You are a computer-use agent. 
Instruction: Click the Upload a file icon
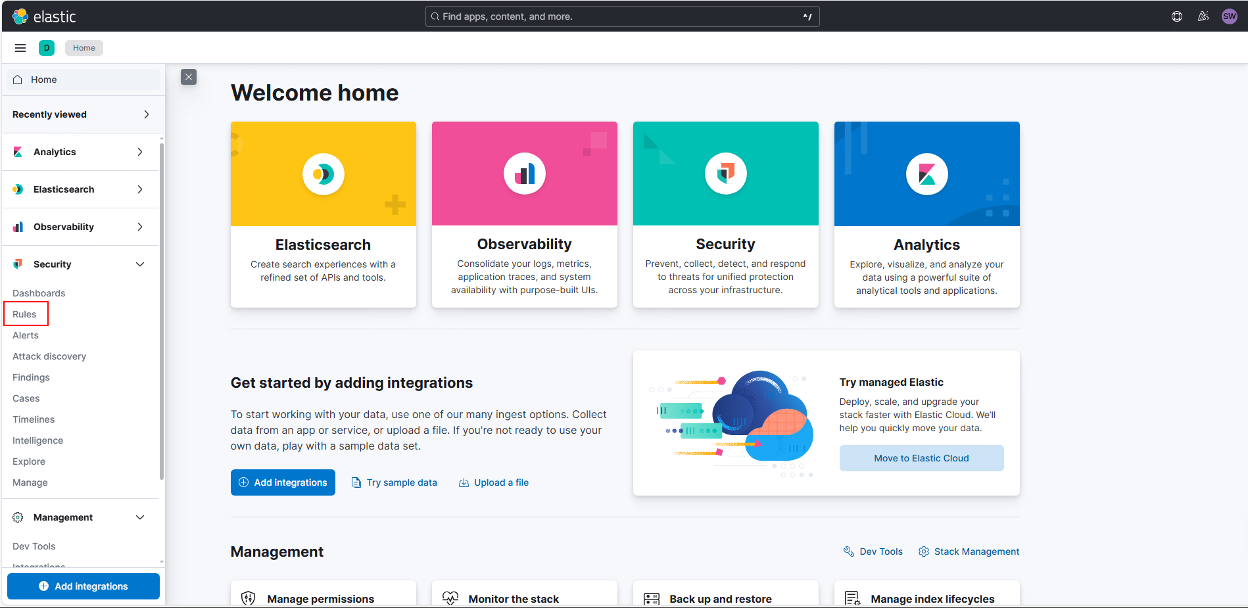coord(464,482)
